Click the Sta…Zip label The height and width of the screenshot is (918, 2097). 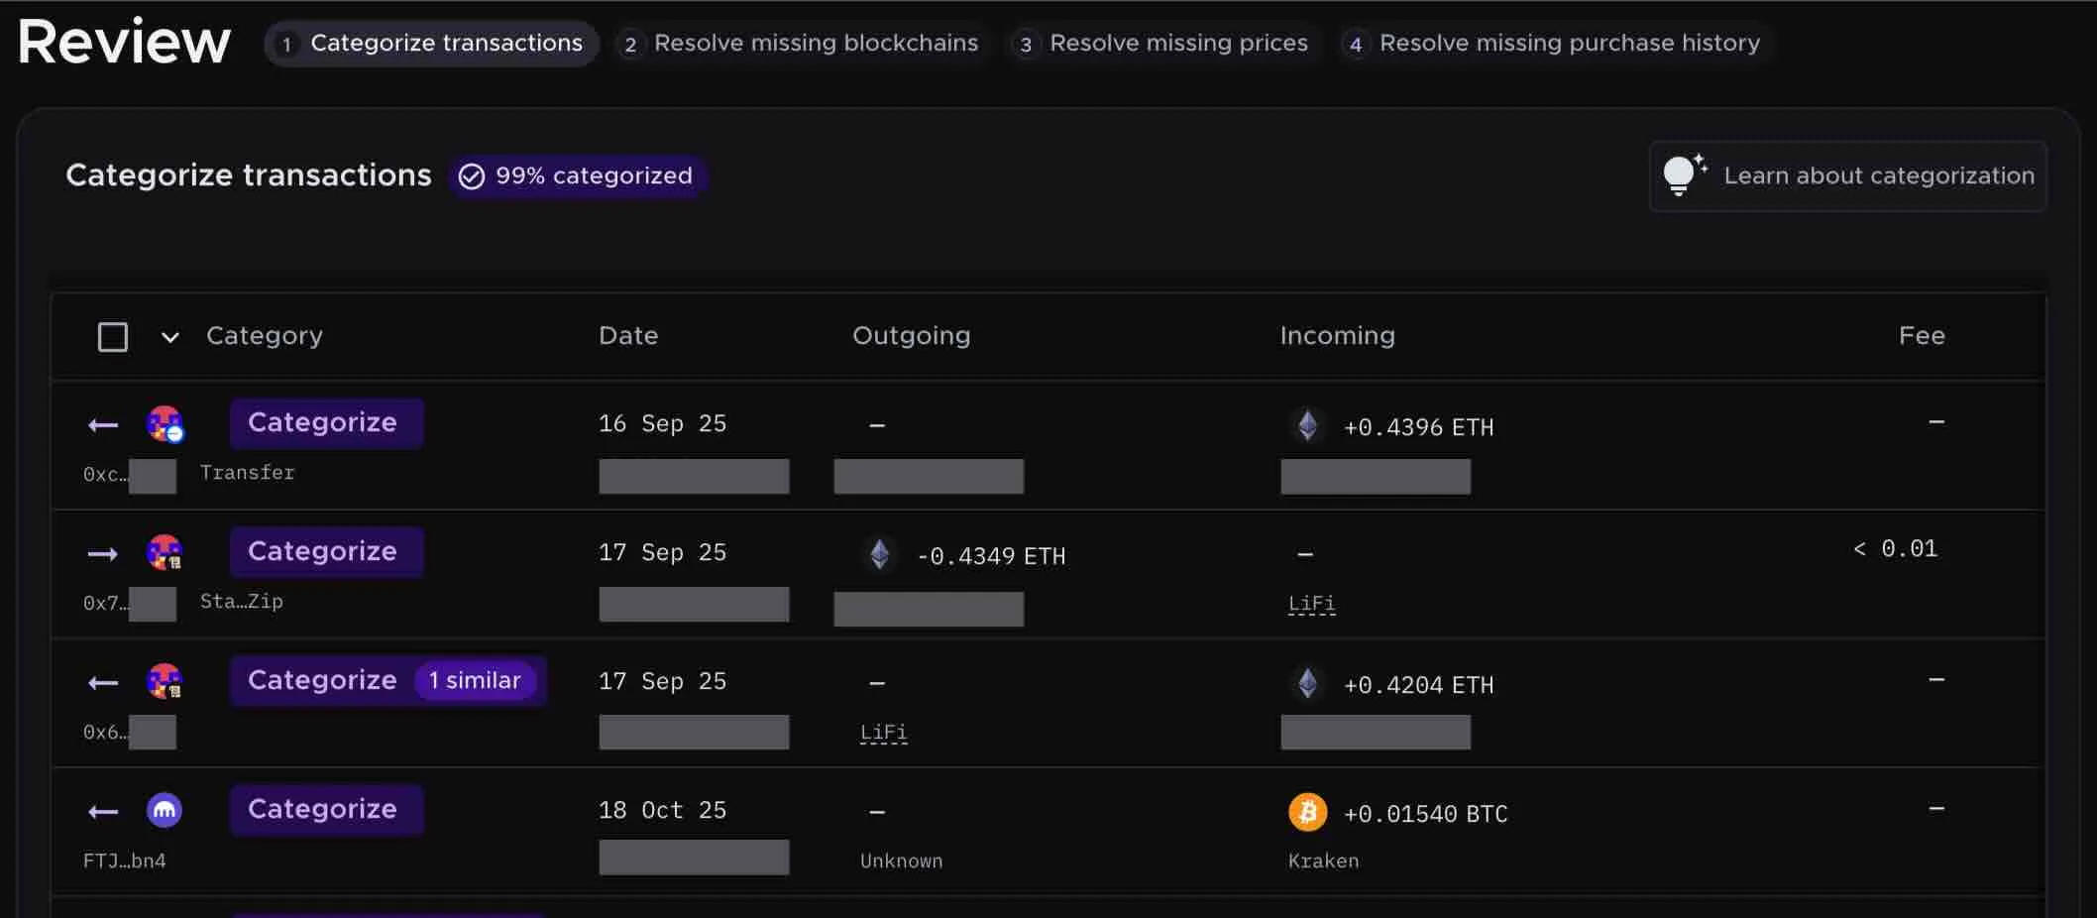[242, 602]
